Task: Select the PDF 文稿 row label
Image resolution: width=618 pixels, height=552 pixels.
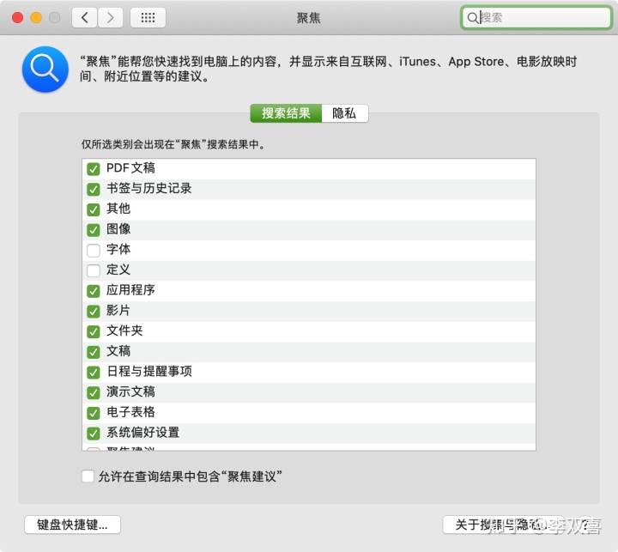Action: pyautogui.click(x=130, y=168)
